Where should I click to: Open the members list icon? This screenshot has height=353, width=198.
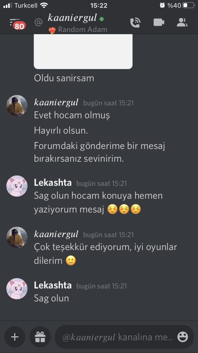(182, 22)
